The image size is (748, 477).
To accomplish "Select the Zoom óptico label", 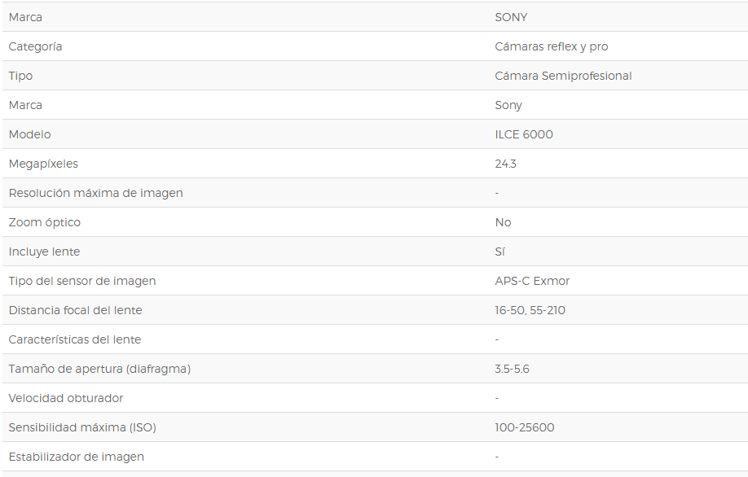I will coord(45,222).
